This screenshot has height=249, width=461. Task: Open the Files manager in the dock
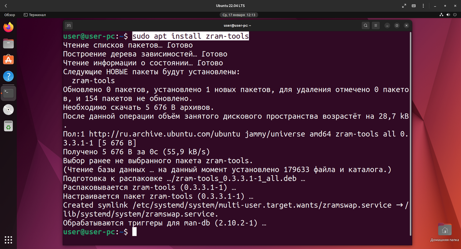pos(8,43)
